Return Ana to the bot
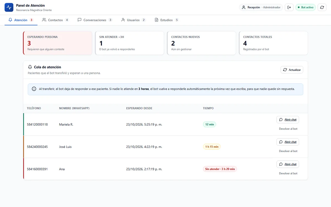Viewport: 331px width, 207px height. (x=288, y=174)
